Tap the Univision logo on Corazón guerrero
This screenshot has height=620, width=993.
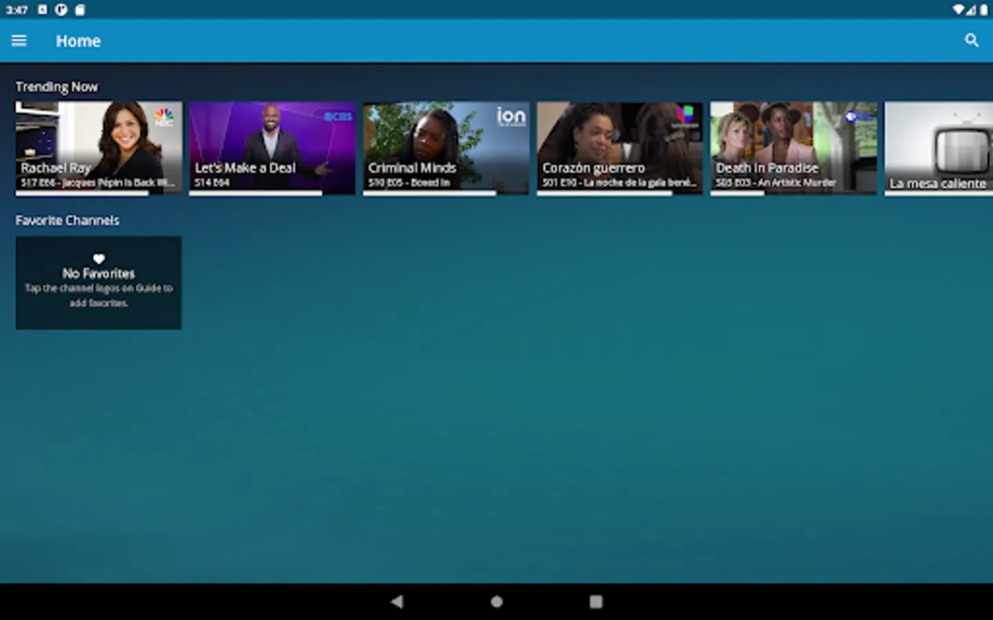pyautogui.click(x=685, y=116)
